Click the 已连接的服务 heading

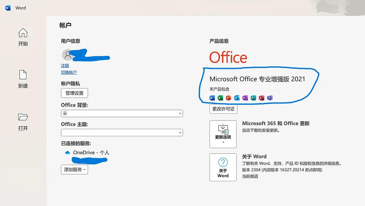76,143
